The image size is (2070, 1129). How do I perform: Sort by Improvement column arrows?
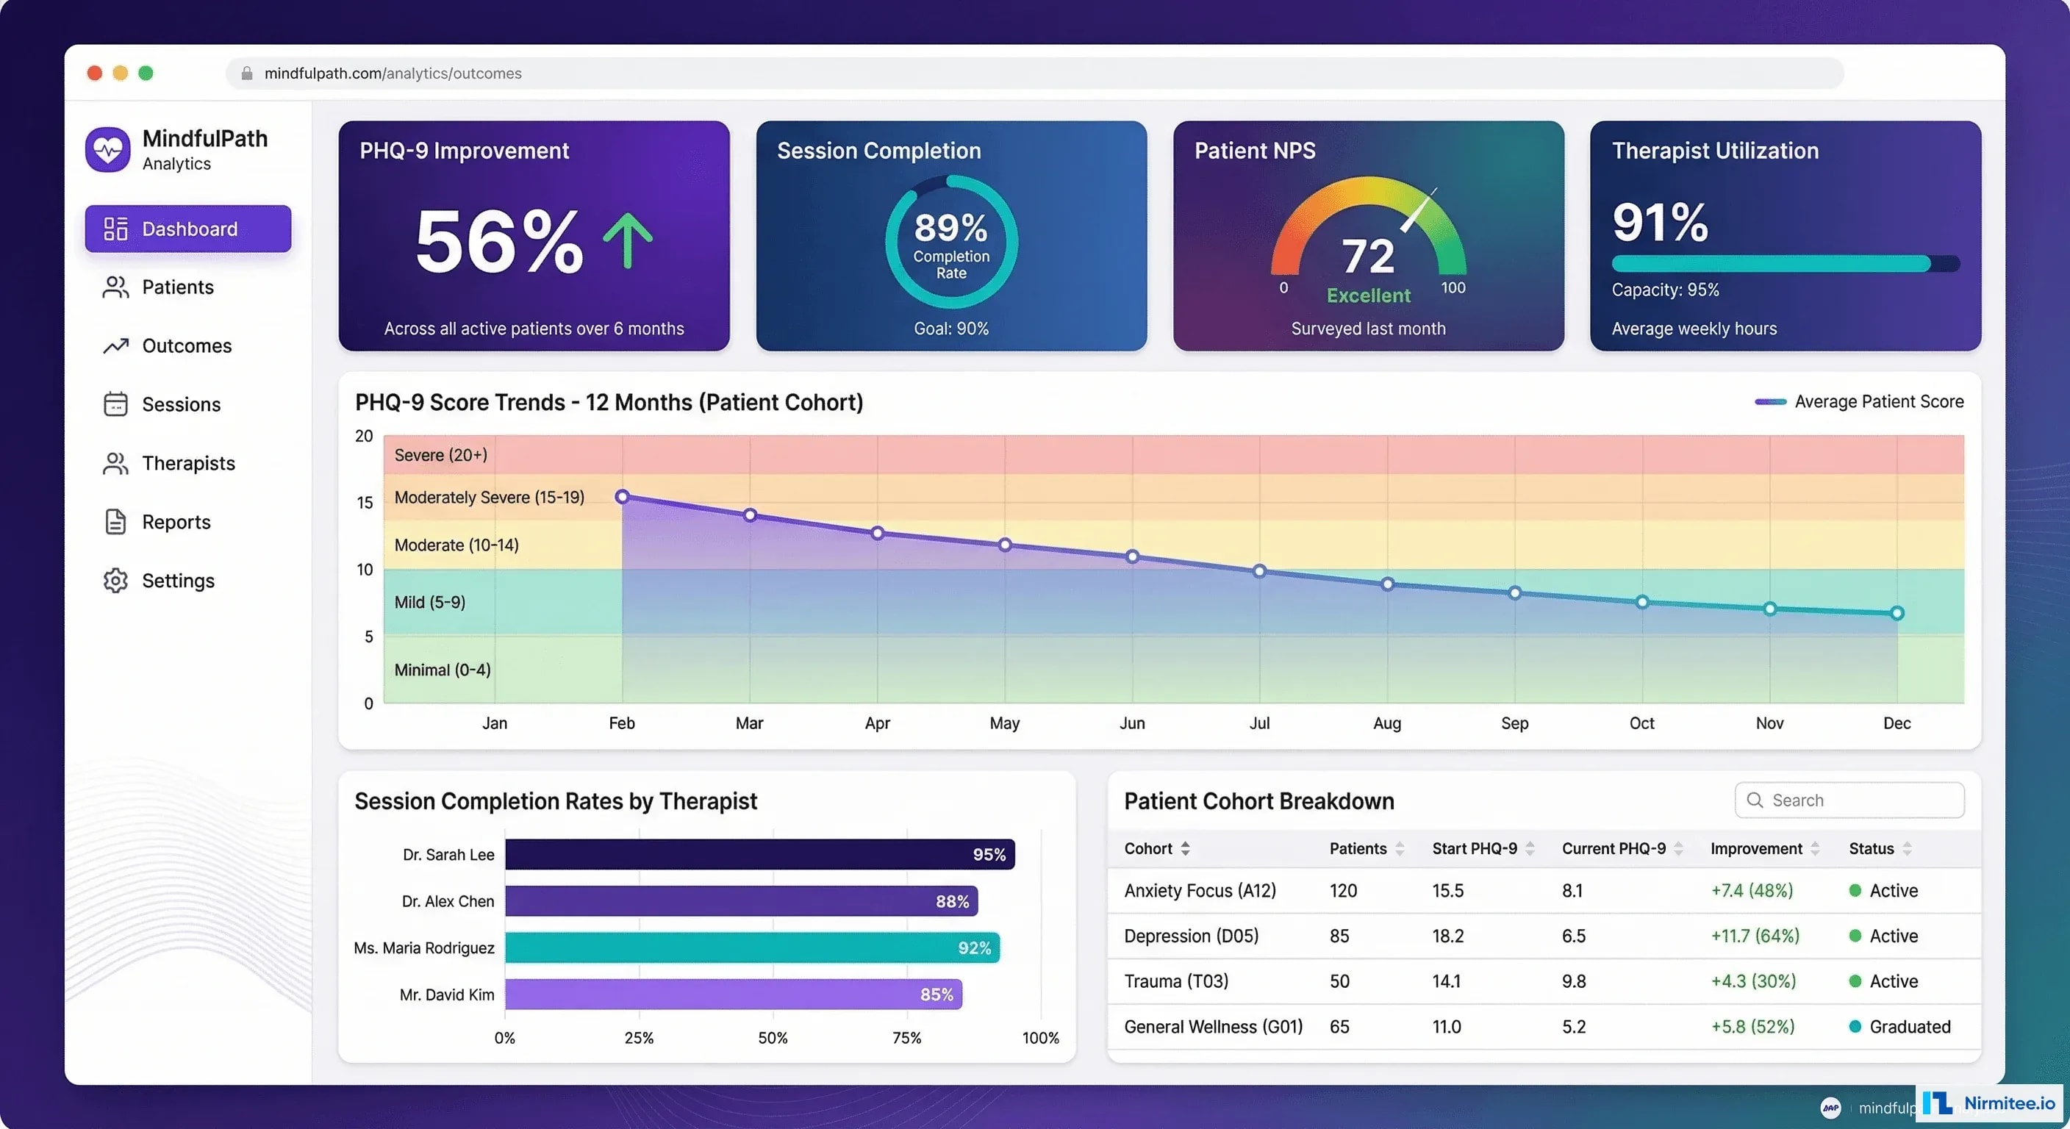point(1815,848)
